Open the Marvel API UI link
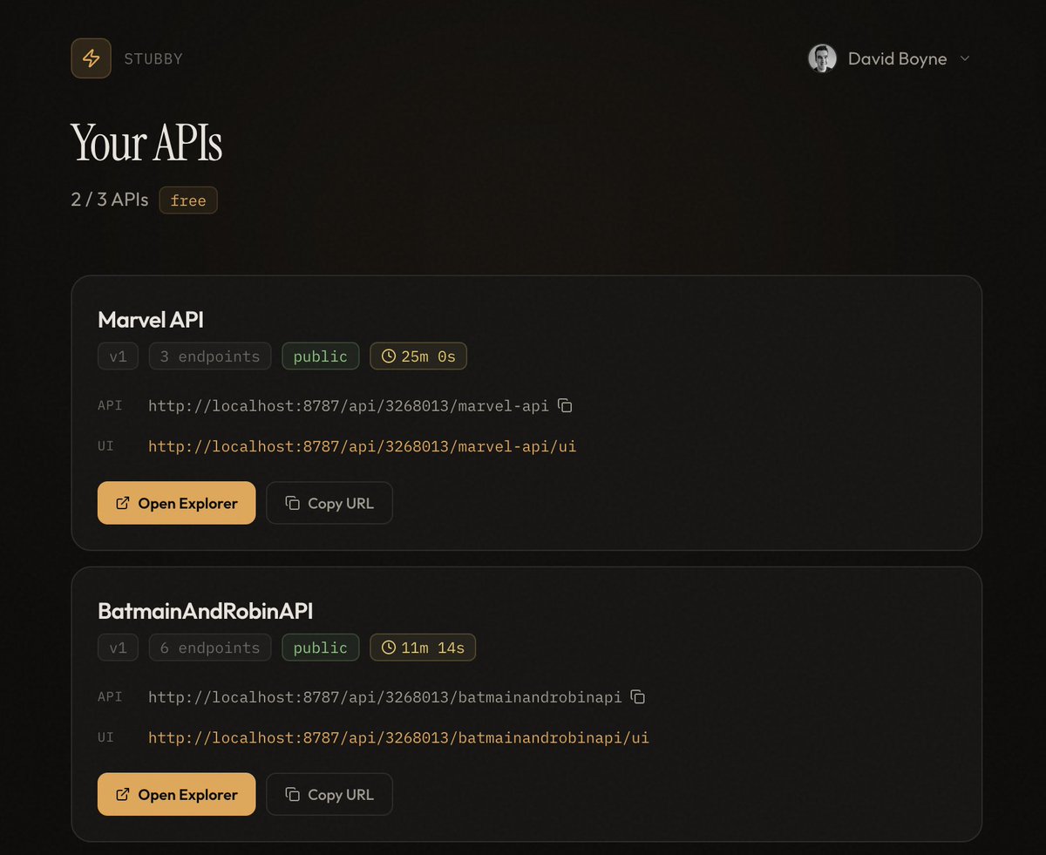This screenshot has width=1046, height=855. (363, 446)
